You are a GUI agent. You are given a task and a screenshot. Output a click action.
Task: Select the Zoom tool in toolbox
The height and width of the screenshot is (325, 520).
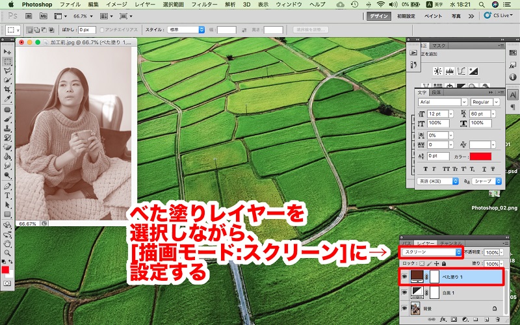tap(7, 253)
